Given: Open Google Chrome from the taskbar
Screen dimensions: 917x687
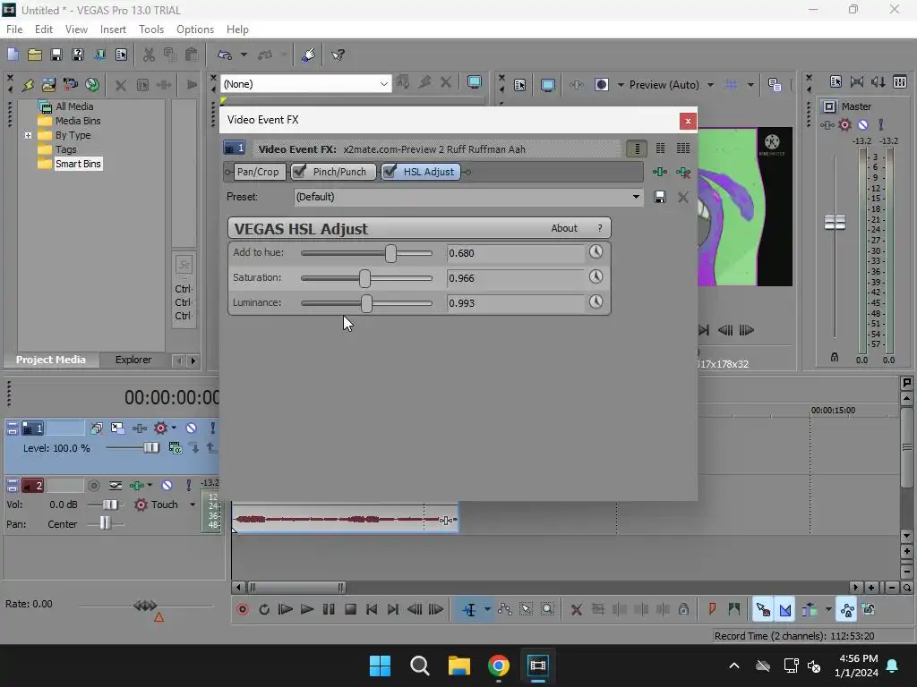Looking at the screenshot, I should click(498, 666).
